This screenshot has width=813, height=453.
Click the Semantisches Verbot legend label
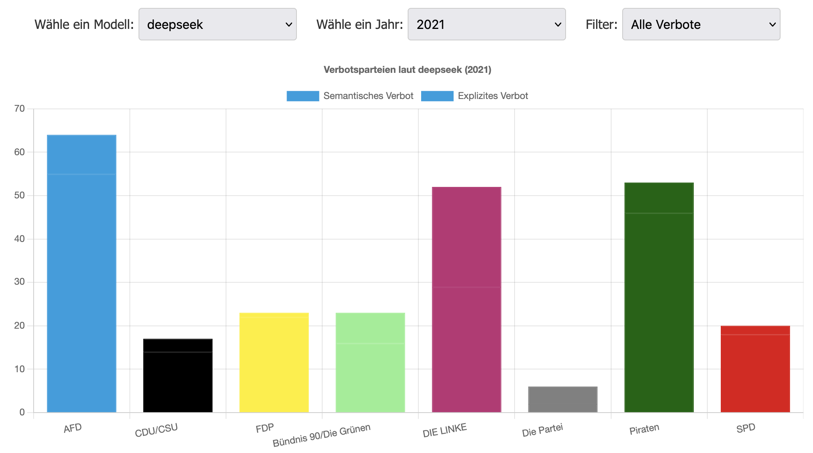coord(368,96)
